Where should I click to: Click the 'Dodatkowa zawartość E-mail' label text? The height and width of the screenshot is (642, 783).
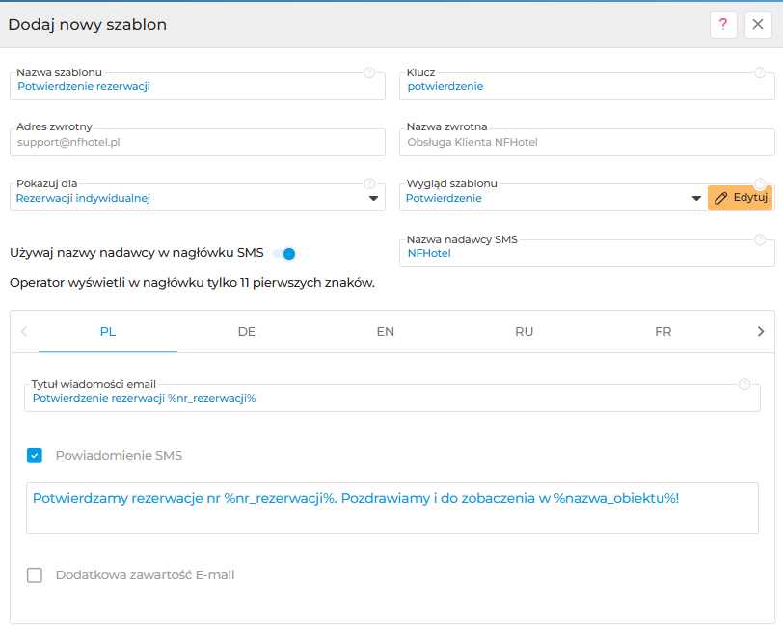point(145,575)
